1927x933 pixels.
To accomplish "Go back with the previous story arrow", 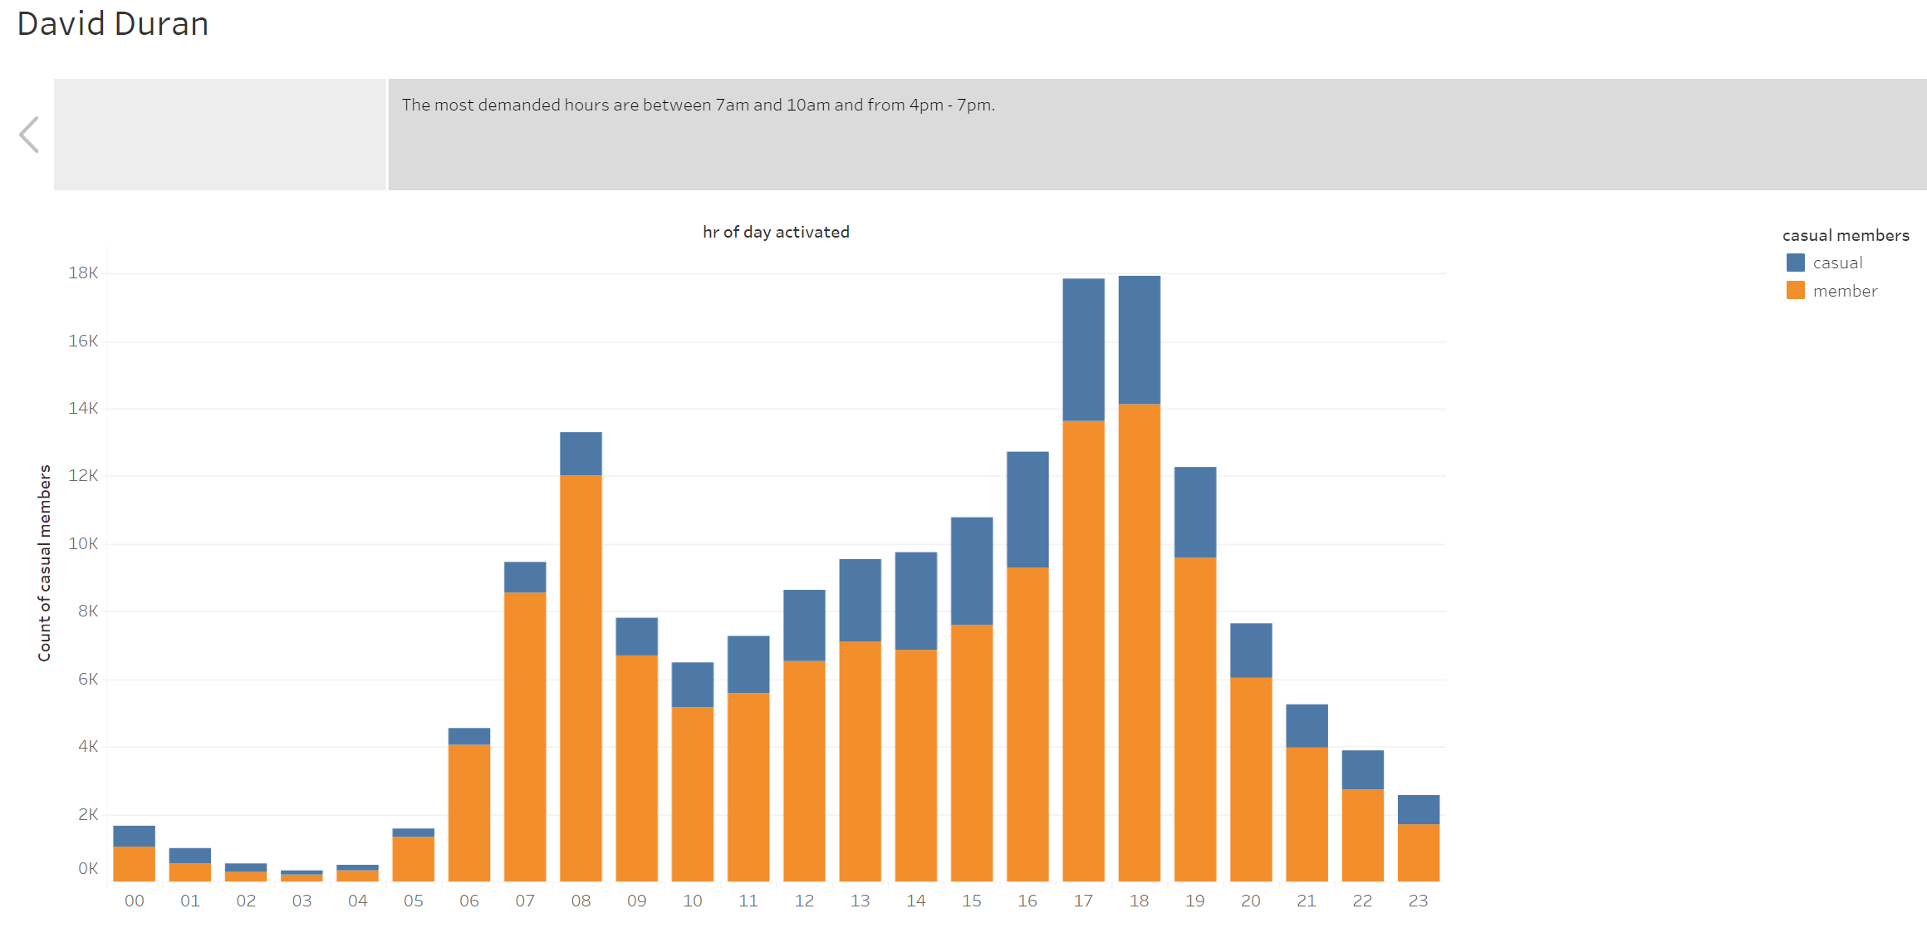I will tap(30, 135).
